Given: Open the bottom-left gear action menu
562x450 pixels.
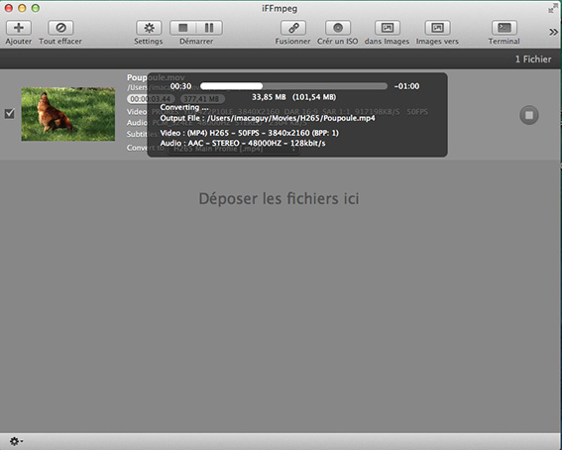Looking at the screenshot, I should click(x=16, y=441).
